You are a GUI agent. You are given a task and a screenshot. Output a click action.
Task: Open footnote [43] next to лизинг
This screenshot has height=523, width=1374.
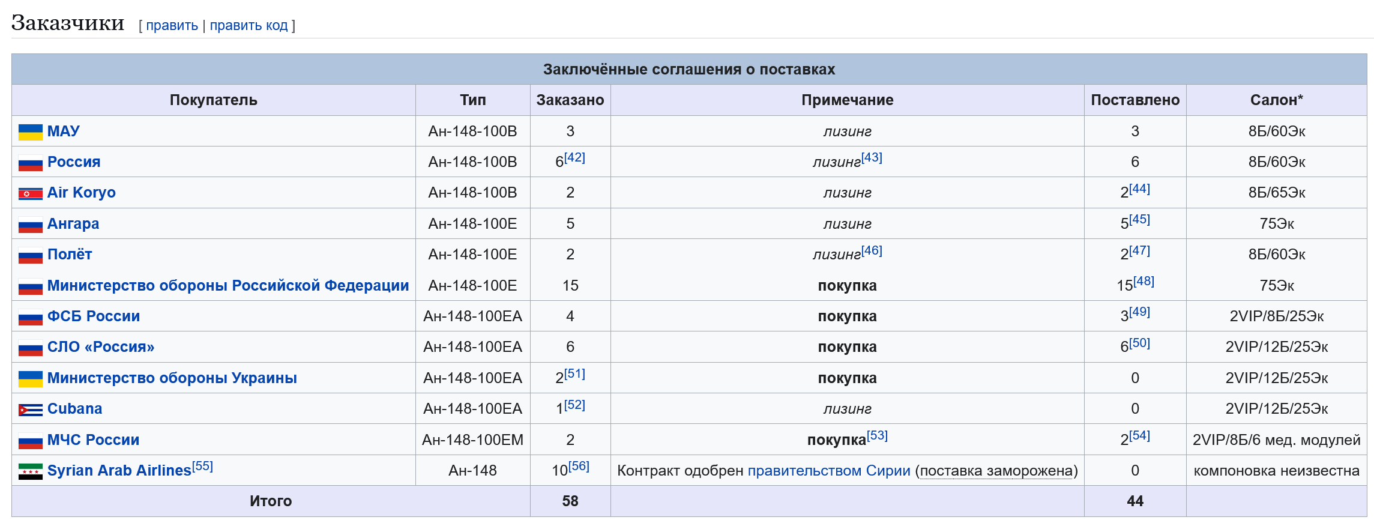(x=872, y=157)
